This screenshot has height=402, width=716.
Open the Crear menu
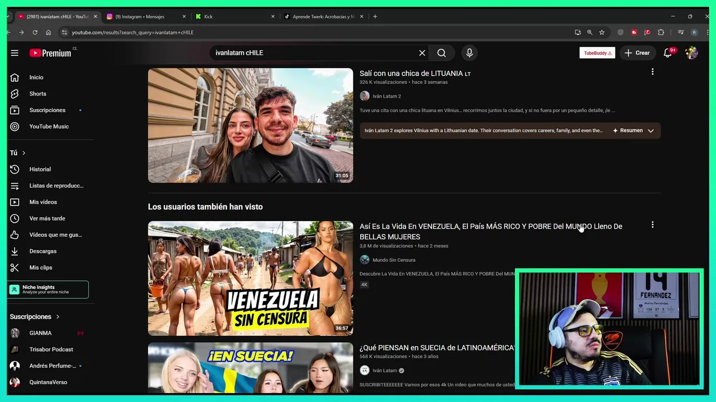[x=638, y=53]
